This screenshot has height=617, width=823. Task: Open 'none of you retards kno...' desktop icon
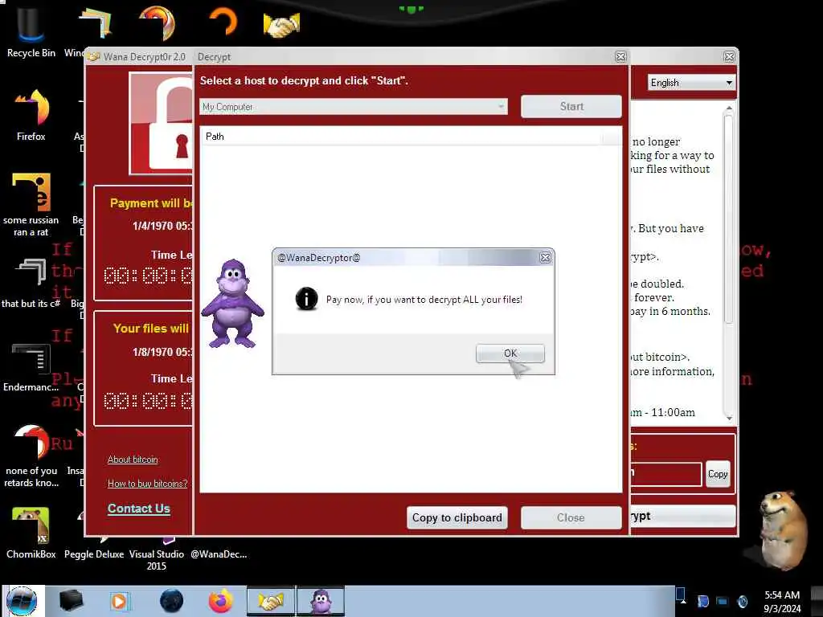point(31,456)
